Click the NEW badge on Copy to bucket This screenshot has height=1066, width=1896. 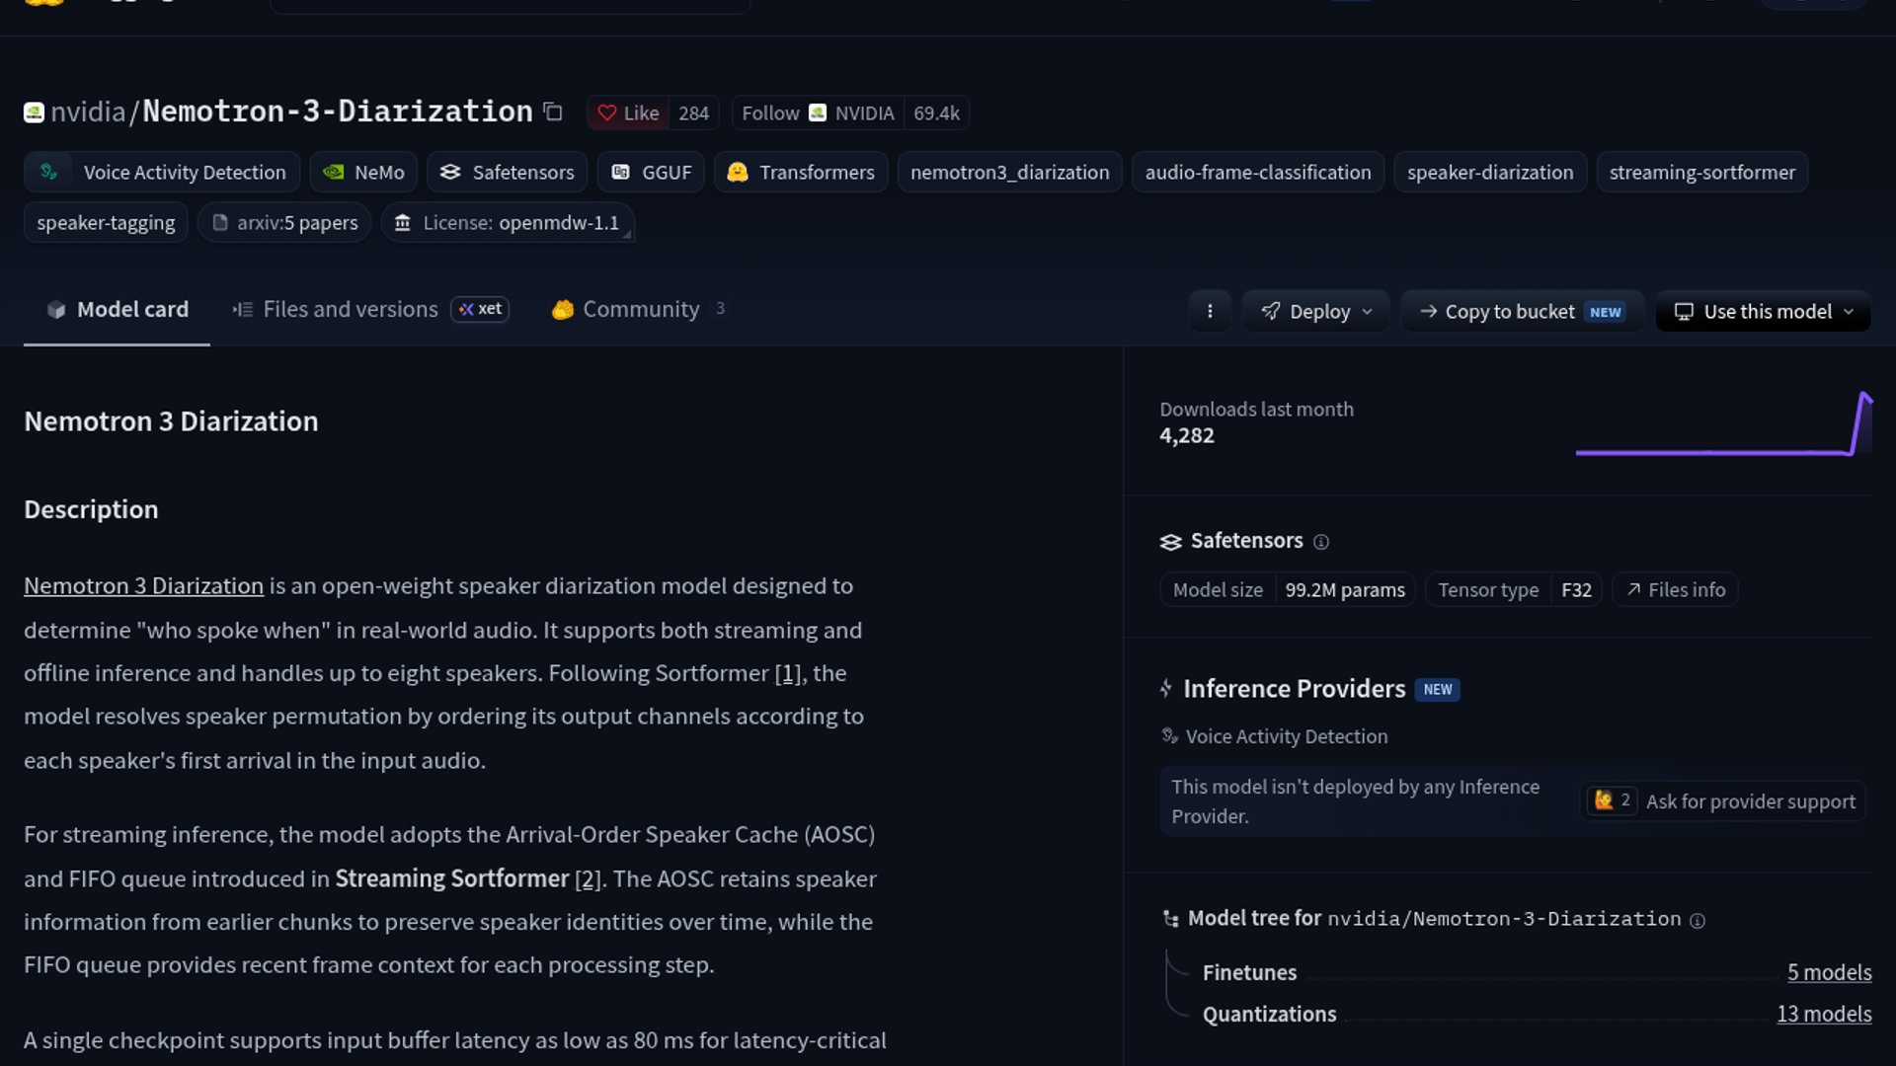[1605, 312]
